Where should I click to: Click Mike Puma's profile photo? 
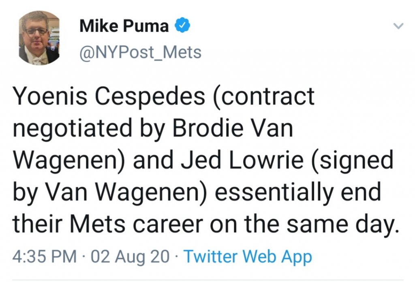pos(39,38)
